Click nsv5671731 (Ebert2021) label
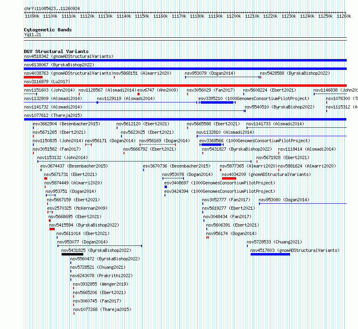The image size is (358, 329). click(x=70, y=174)
